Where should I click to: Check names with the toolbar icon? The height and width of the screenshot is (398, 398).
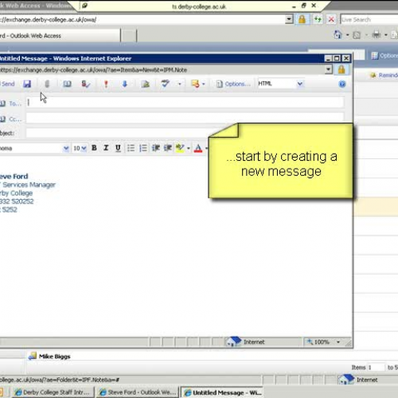[86, 84]
